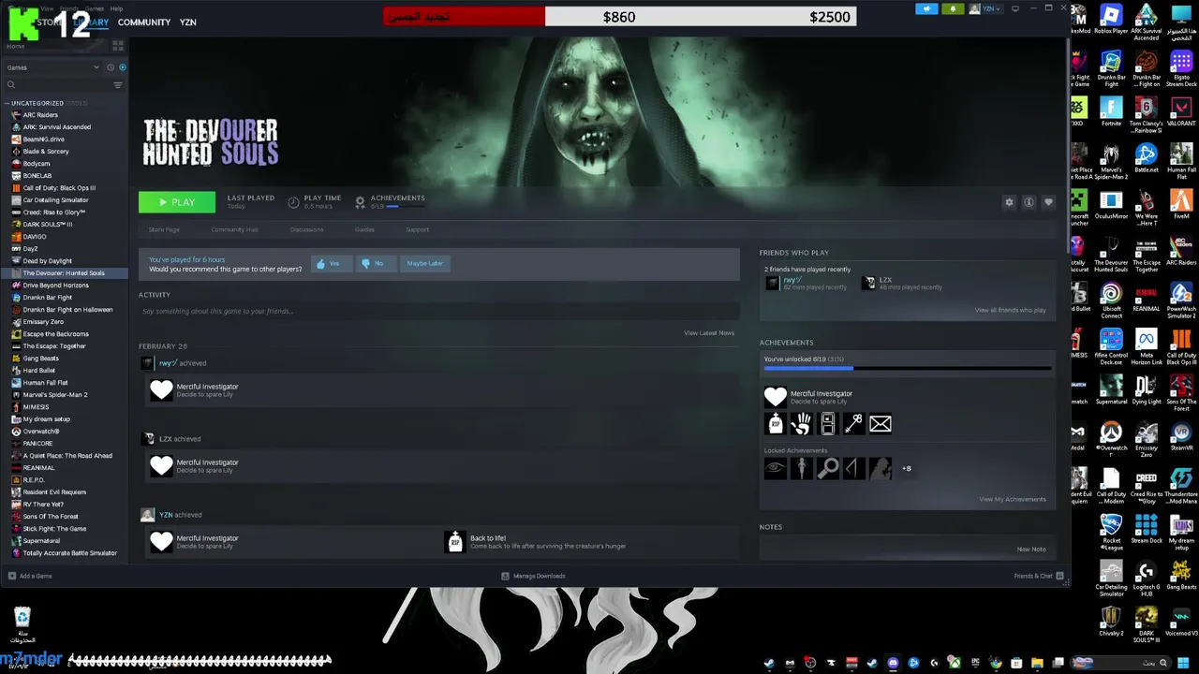The height and width of the screenshot is (674, 1199).
Task: Click the envelope unlocked achievement icon
Action: [x=880, y=424]
